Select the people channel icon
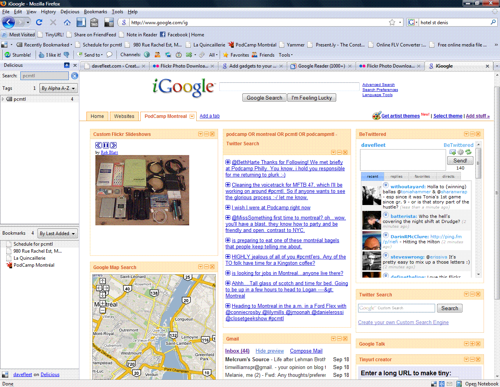Image resolution: width=500 pixels, height=387 pixels. point(158,55)
